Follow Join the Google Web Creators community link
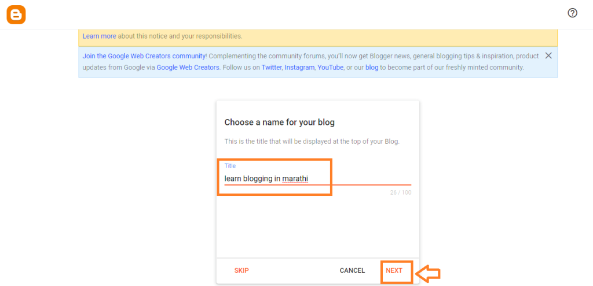 pos(144,56)
